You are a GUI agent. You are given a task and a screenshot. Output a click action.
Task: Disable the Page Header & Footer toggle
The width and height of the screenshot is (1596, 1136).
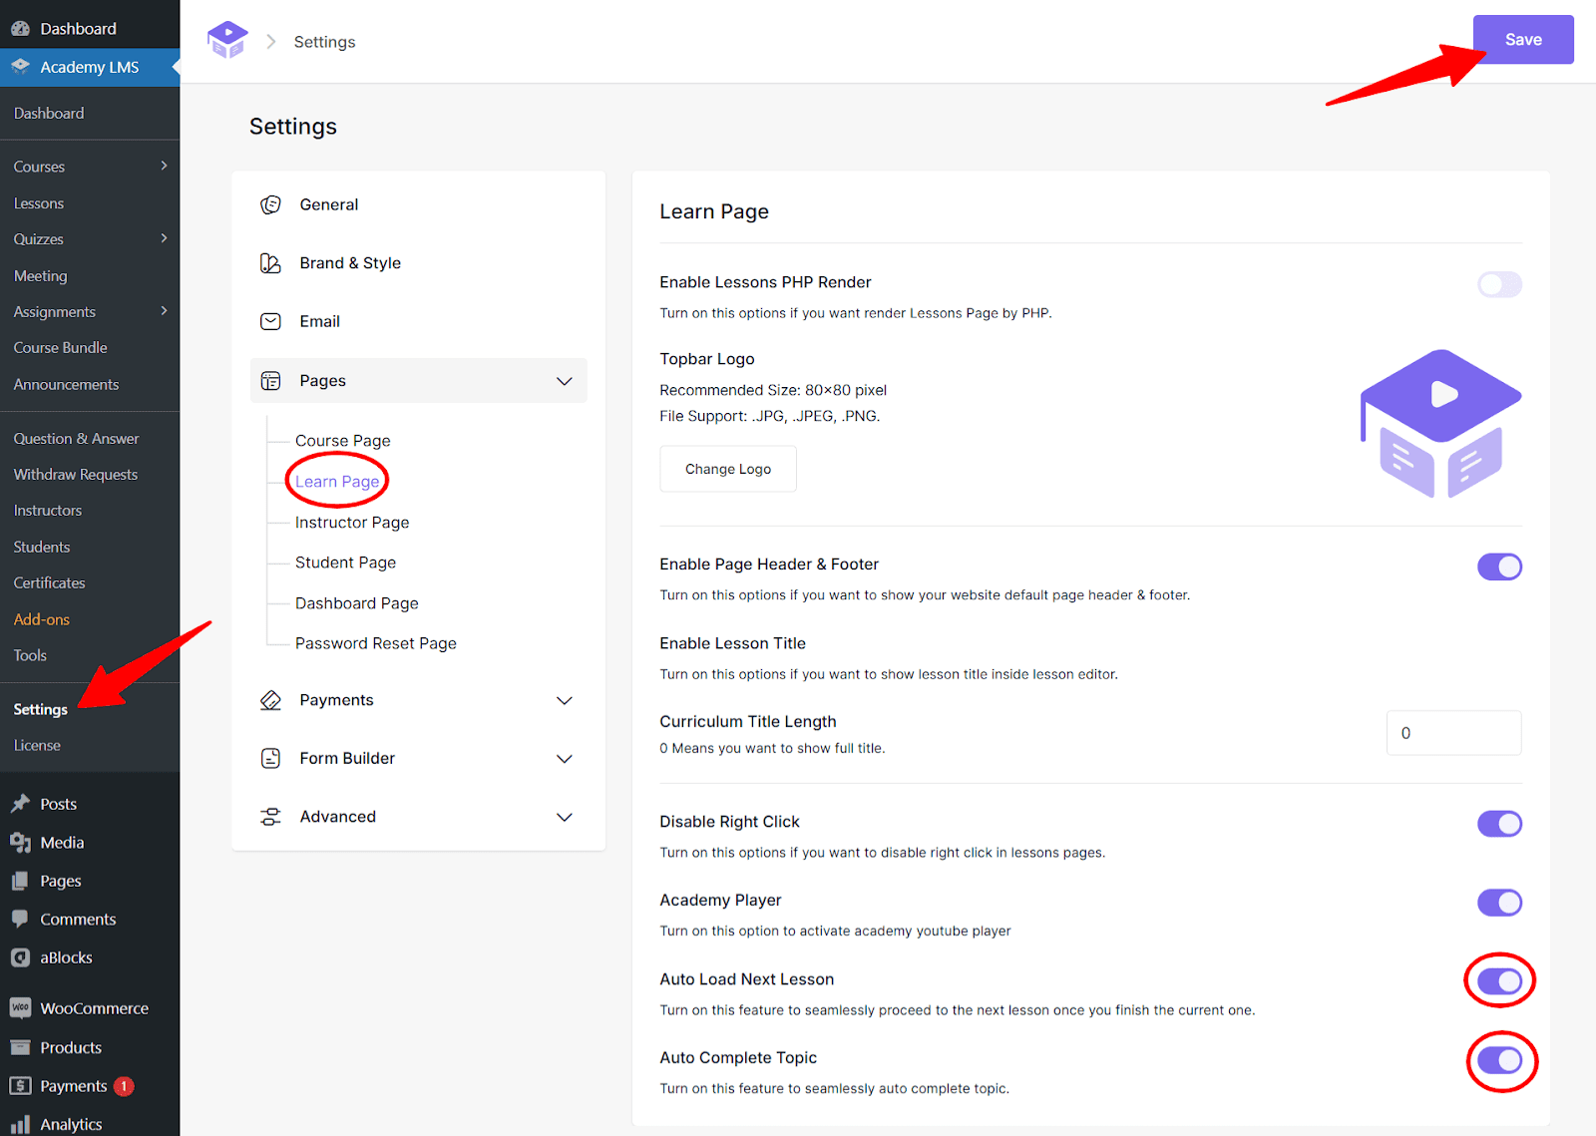[x=1499, y=567]
